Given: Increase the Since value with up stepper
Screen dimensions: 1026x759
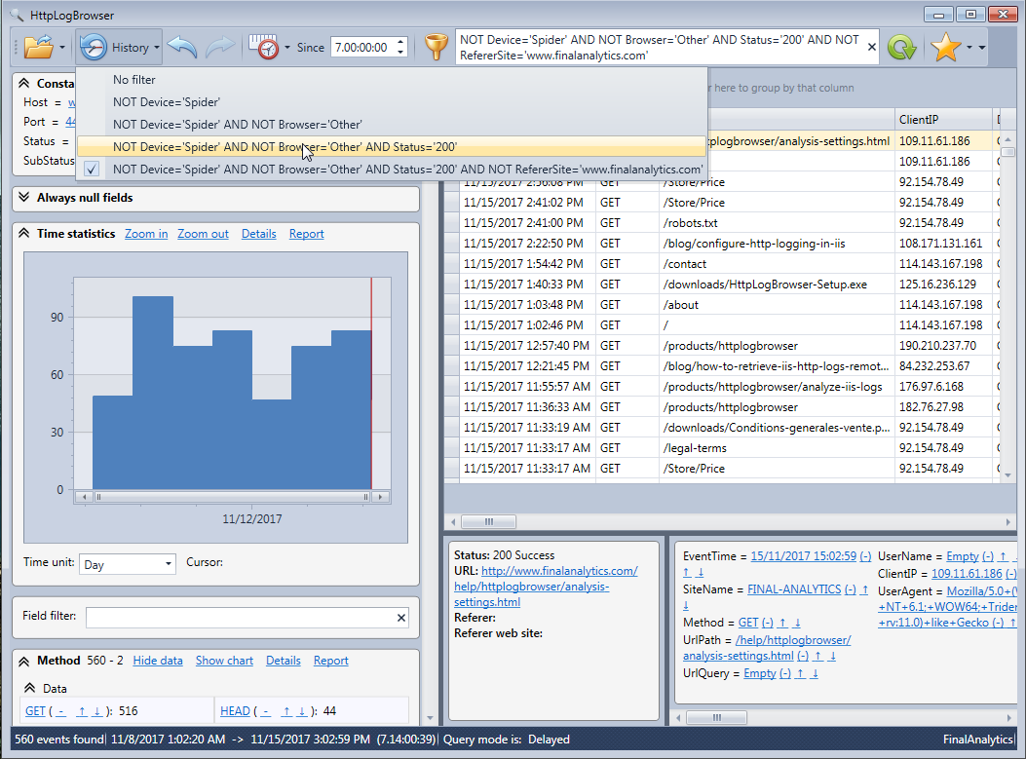Looking at the screenshot, I should (x=401, y=43).
